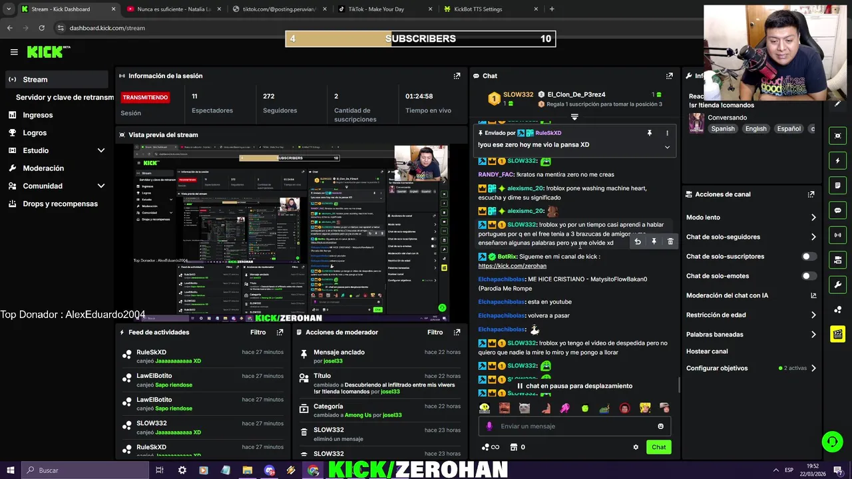Click the green Chat send button
The height and width of the screenshot is (479, 852).
658,447
